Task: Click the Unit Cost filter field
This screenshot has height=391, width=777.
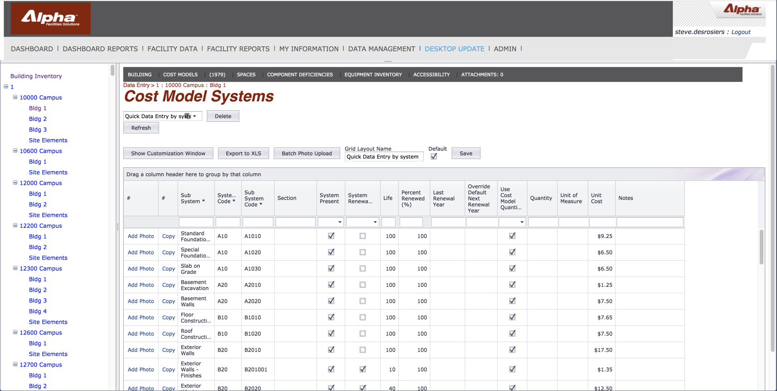Action: 602,222
